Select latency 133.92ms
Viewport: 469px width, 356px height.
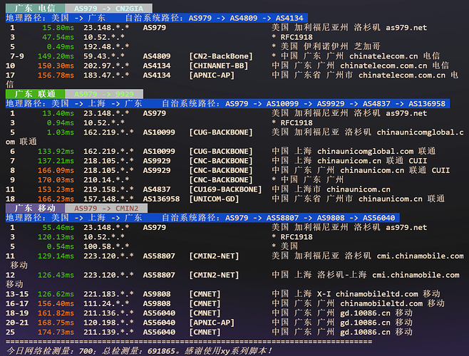click(x=56, y=152)
